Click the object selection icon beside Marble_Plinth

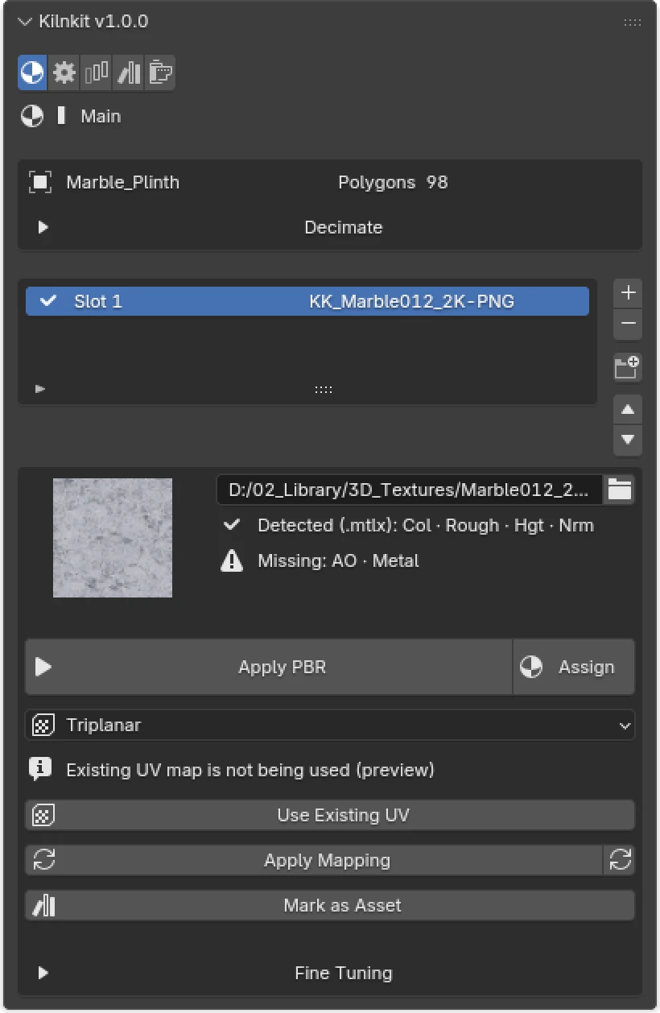(40, 182)
